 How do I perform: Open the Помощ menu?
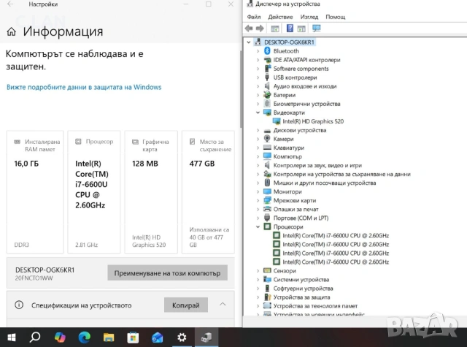336,17
